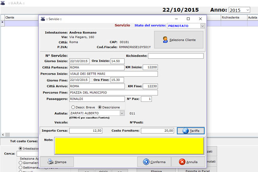The width and height of the screenshot is (258, 172).
Task: Click the Autista column header in grid
Action: 253,17
